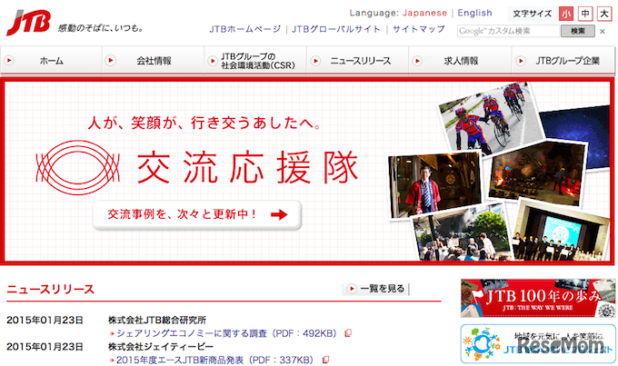Open the サイトマップ link
Viewport: 618px width, 366px height.
419,29
